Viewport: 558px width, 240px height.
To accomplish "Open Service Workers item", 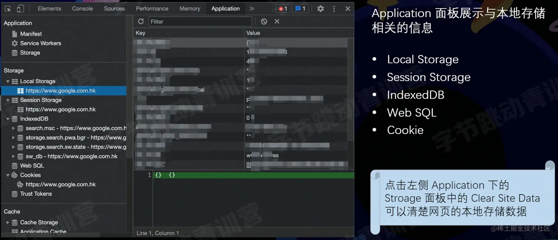I will pos(41,43).
